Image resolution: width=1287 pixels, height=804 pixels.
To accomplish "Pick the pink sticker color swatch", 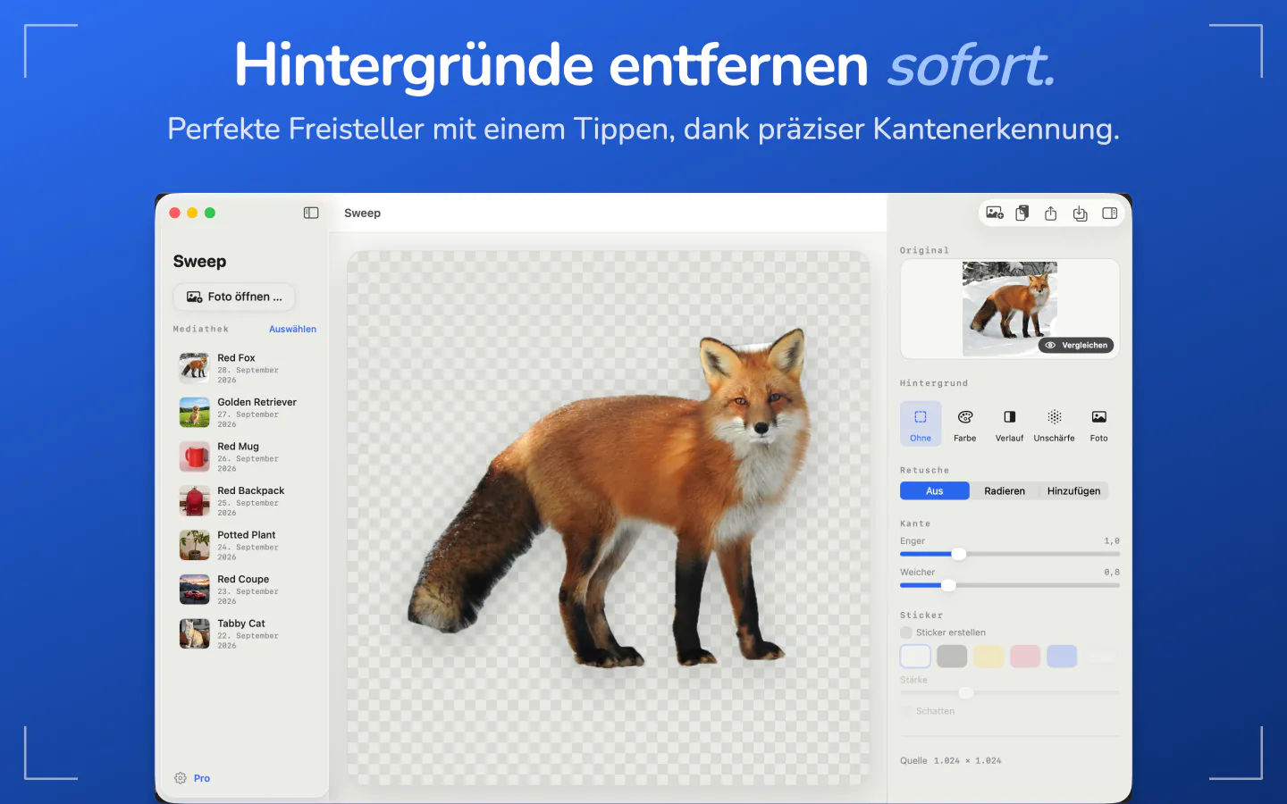I will [x=1025, y=657].
